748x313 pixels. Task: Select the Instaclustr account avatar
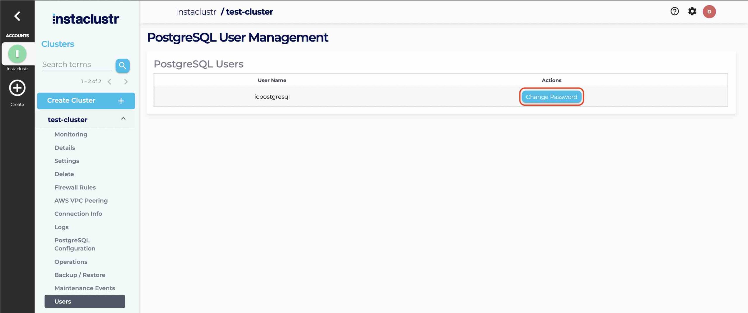[x=17, y=54]
